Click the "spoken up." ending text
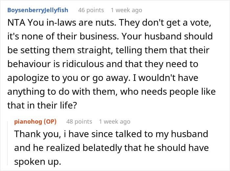This screenshot has height=171, width=230. (x=37, y=162)
